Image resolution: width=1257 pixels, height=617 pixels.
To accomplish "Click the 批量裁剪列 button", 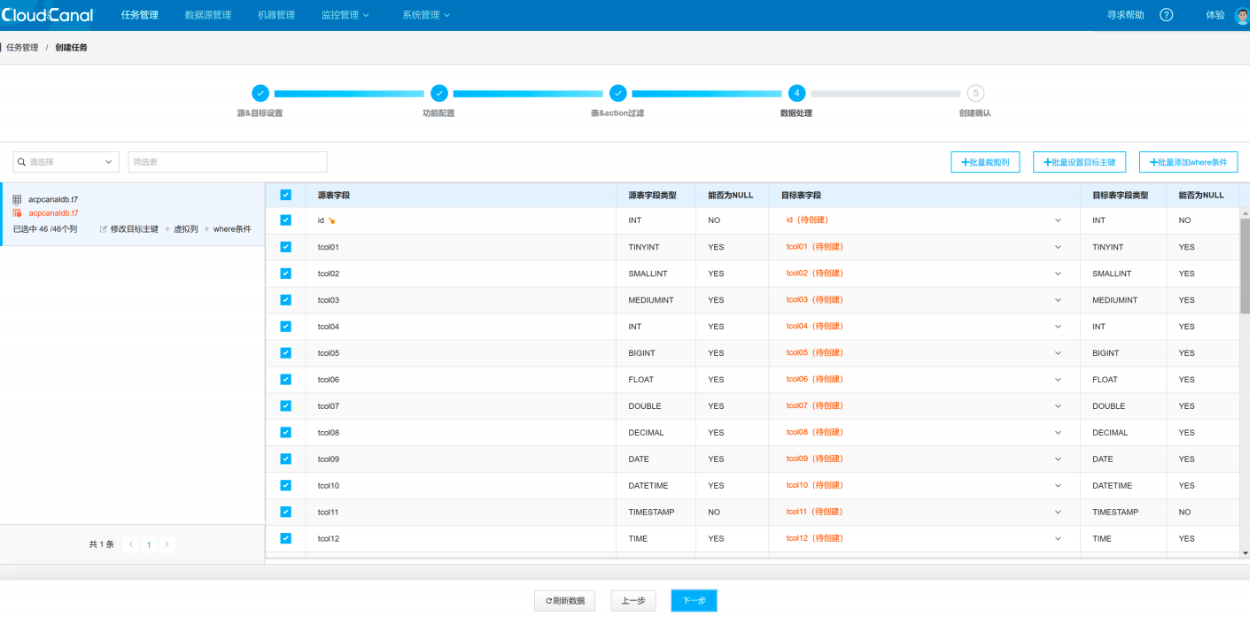I will pyautogui.click(x=985, y=162).
